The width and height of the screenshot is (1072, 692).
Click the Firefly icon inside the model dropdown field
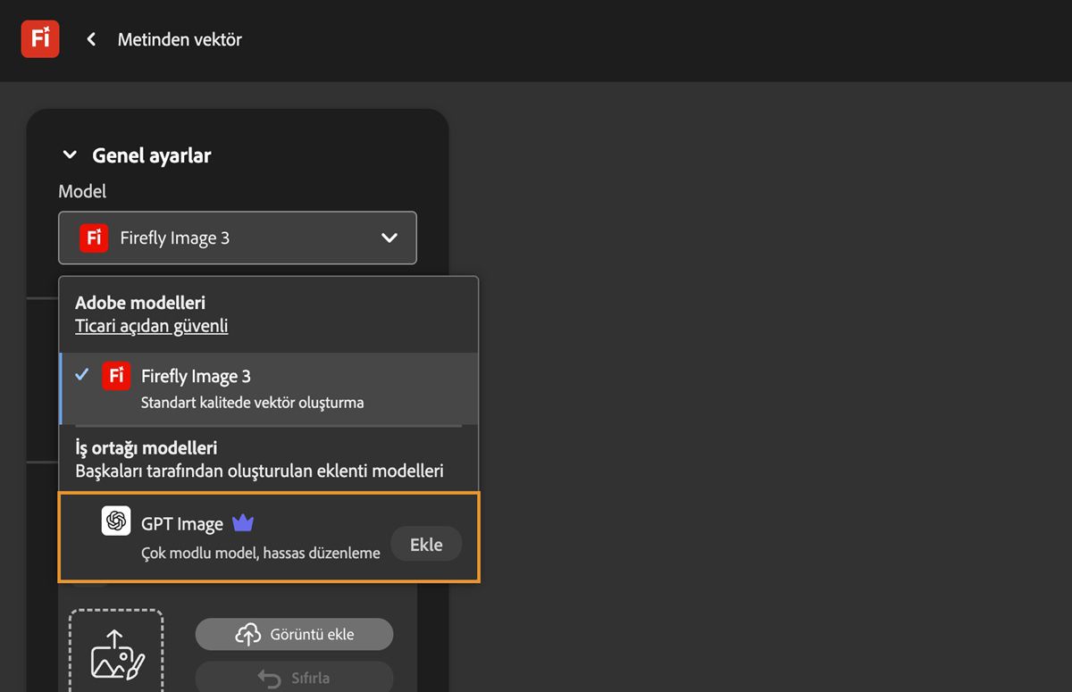94,238
